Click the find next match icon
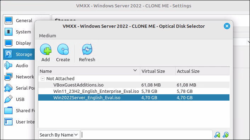The image size is (250, 140). point(226,135)
